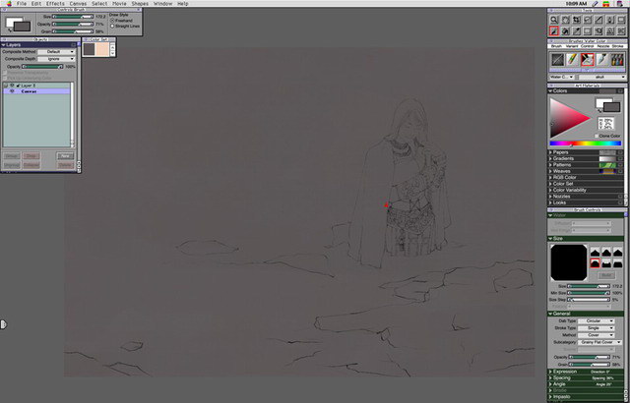Open the Composite Method dropdown
Viewport: 630px width, 403px height.
(x=56, y=52)
